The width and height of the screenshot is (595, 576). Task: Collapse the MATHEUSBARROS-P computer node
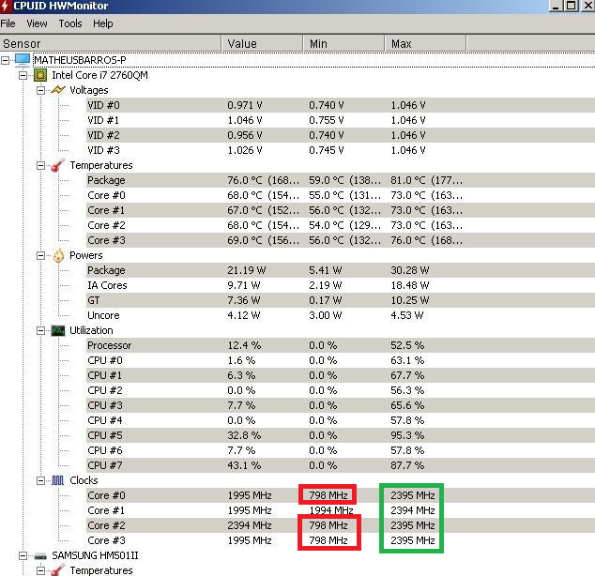(x=5, y=60)
